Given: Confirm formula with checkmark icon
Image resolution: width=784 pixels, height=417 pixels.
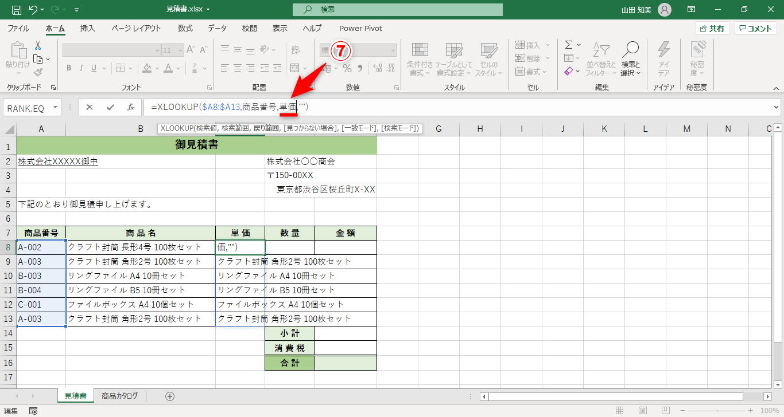Looking at the screenshot, I should (110, 107).
